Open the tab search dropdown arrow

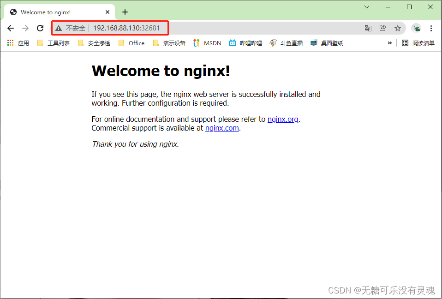[x=367, y=7]
